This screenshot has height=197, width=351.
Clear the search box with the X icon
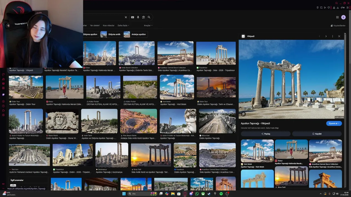tap(126, 17)
